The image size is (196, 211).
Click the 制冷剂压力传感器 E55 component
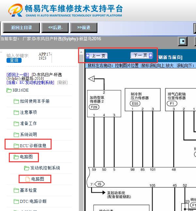click(x=142, y=99)
